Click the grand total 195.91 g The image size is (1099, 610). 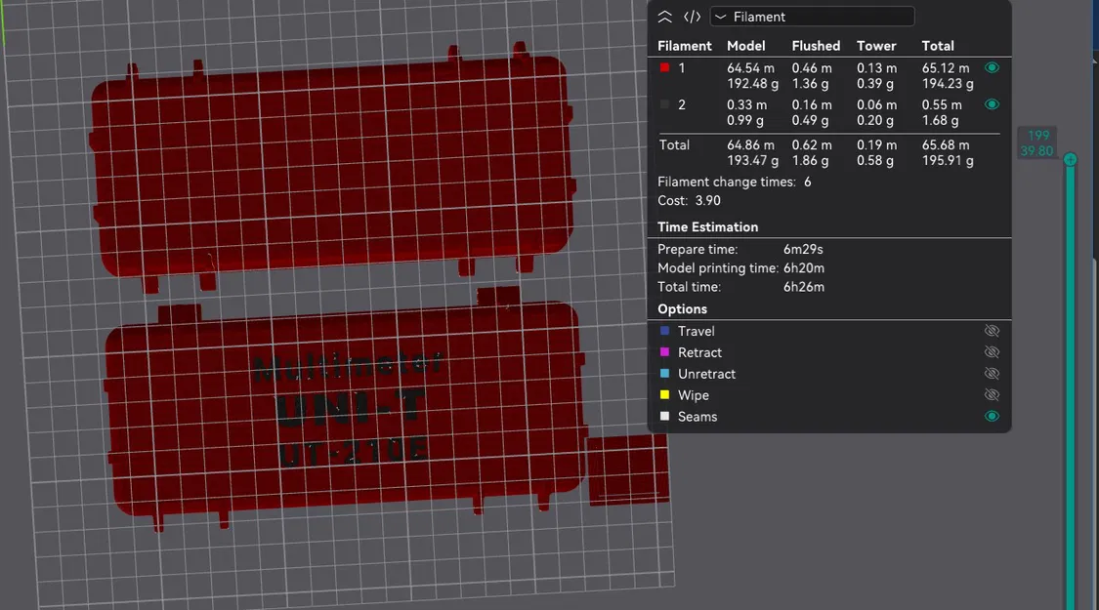[x=948, y=160]
